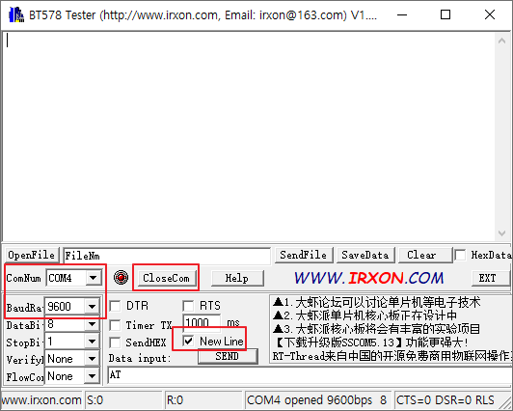The image size is (513, 411).
Task: Click the CloseCom button
Action: (x=166, y=278)
